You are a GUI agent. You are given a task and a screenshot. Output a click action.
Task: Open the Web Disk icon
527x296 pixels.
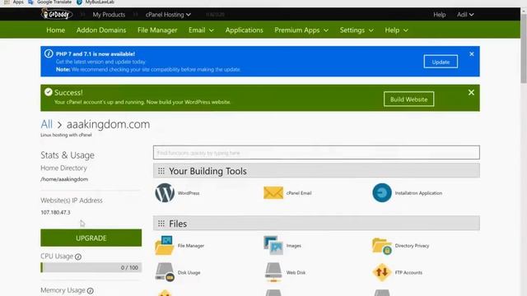tap(273, 272)
